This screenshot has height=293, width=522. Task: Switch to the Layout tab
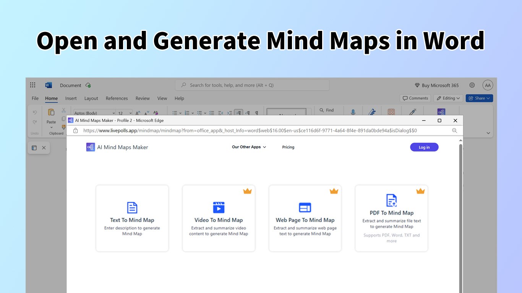pyautogui.click(x=91, y=98)
